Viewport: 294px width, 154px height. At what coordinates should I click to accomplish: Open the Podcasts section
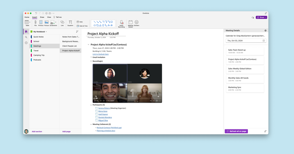(x=45, y=60)
